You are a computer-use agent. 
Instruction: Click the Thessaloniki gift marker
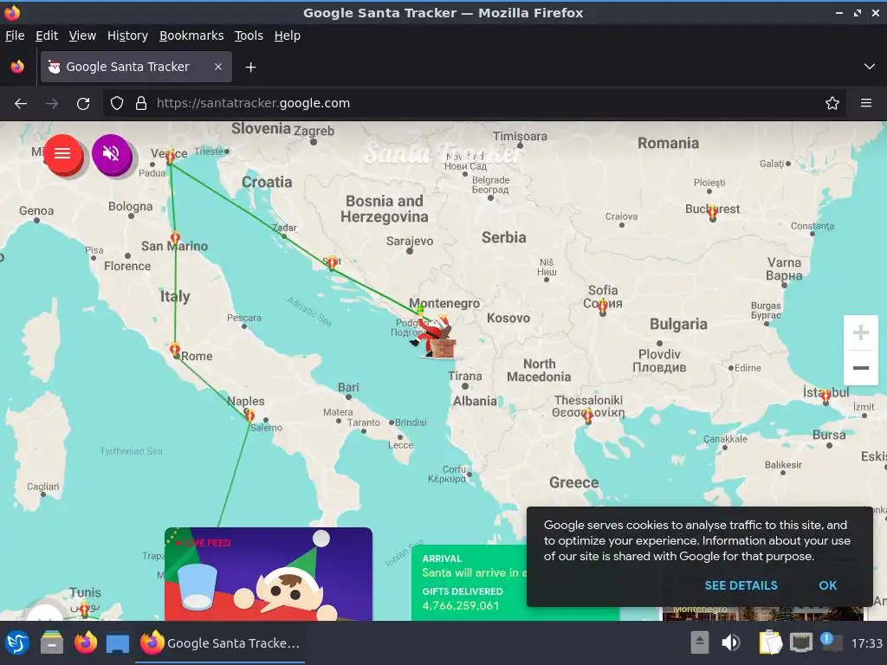(x=588, y=416)
